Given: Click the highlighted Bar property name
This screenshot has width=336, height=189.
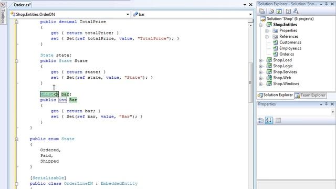Looking at the screenshot, I should coord(73,100).
